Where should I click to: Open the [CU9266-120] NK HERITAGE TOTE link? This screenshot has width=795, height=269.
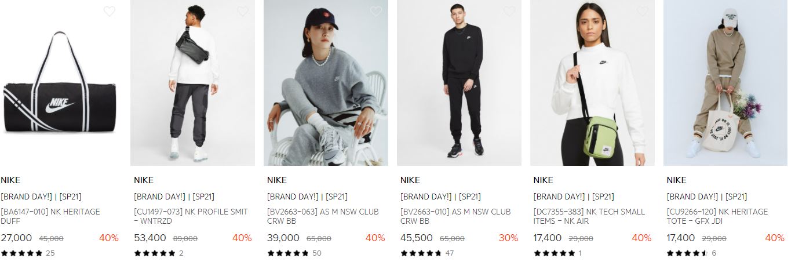tap(717, 216)
